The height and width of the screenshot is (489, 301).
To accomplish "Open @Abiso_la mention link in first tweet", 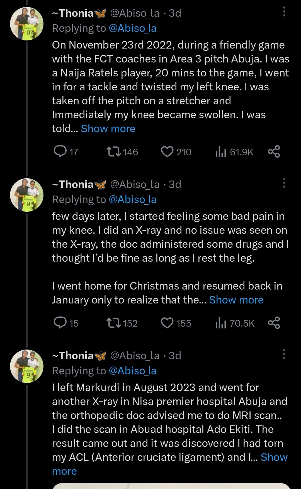I will 133,28.
